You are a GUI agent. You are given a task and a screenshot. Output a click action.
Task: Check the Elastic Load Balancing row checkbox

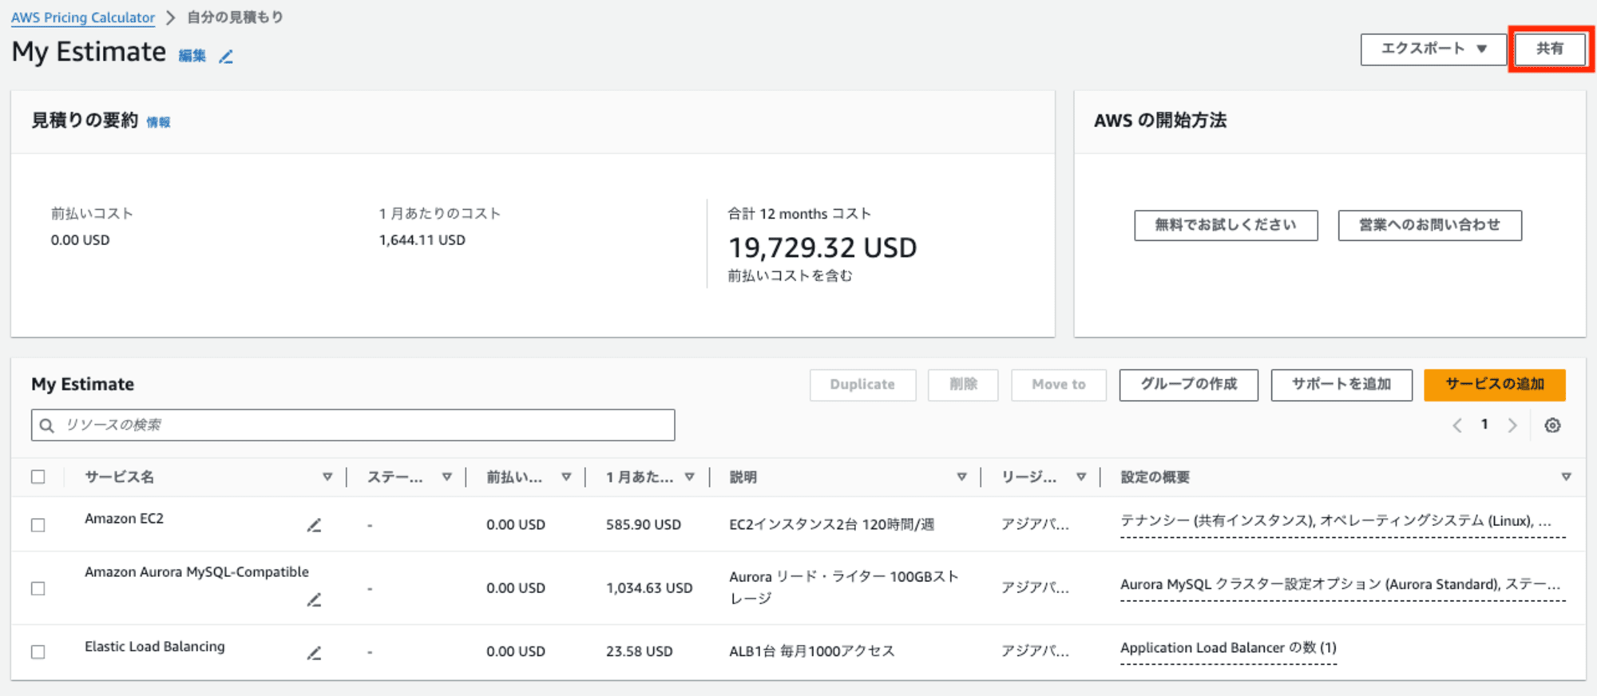(38, 651)
